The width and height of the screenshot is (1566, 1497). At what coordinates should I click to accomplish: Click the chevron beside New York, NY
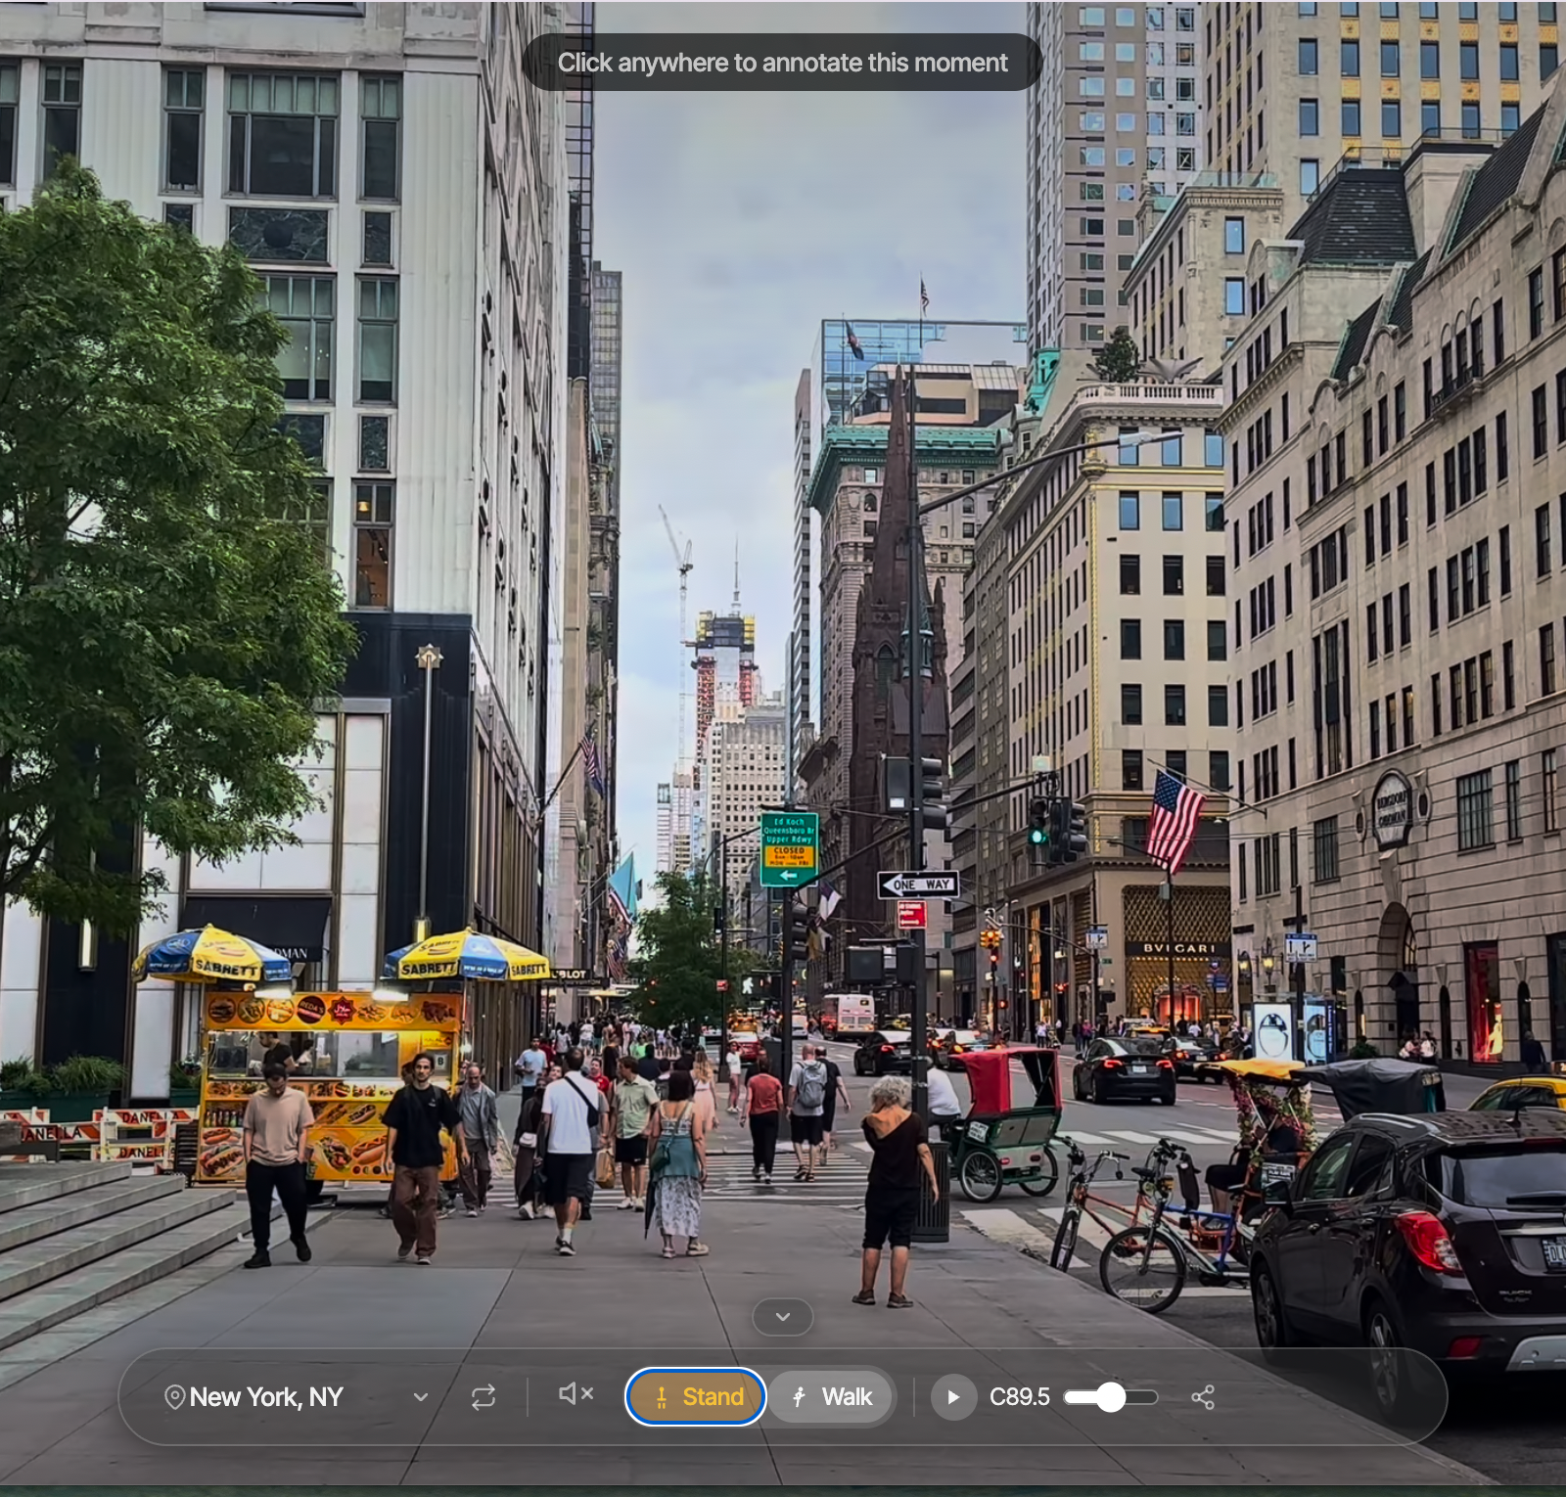[421, 1397]
